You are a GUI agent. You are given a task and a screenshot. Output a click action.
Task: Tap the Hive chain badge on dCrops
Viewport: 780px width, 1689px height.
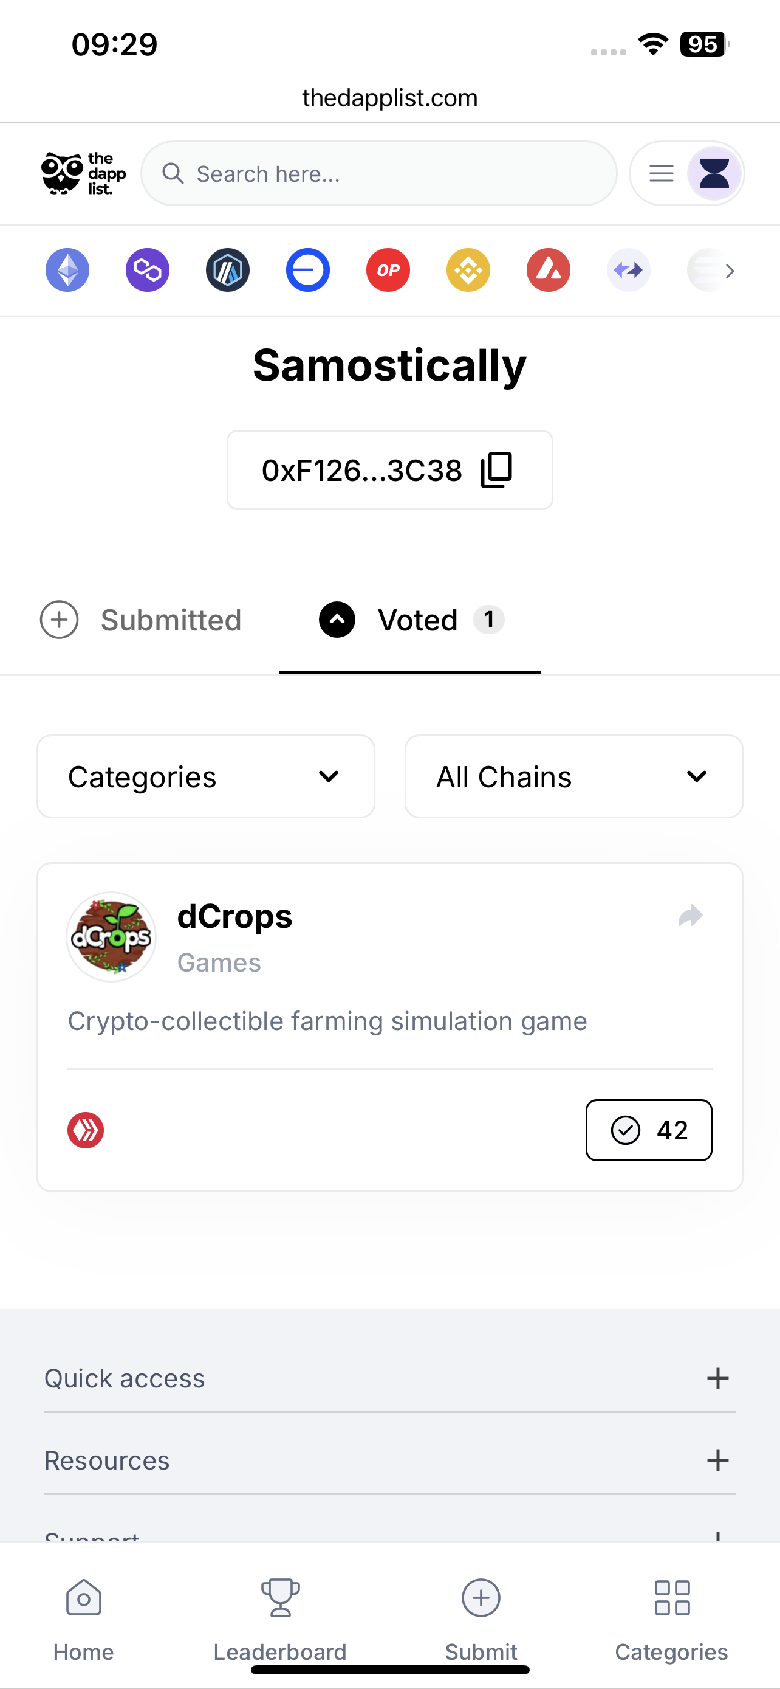coord(86,1130)
